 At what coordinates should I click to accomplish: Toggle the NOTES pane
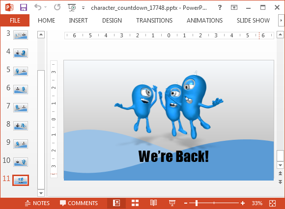click(37, 203)
